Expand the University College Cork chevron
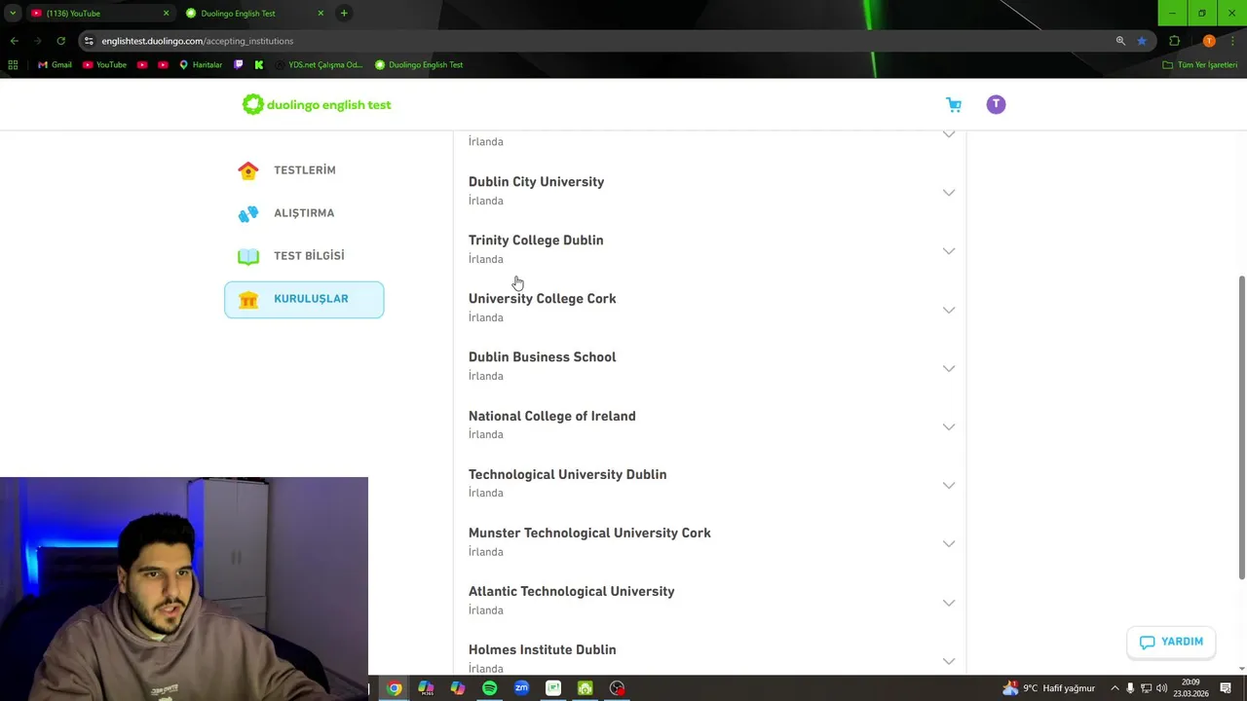 coord(949,310)
